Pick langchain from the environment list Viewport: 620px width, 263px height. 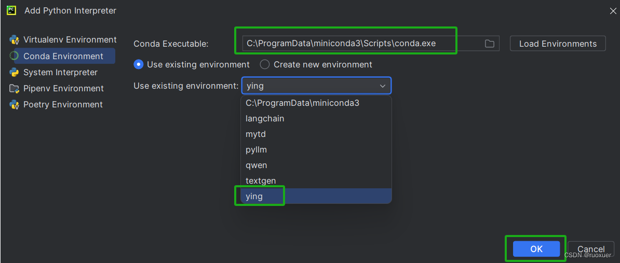point(316,118)
